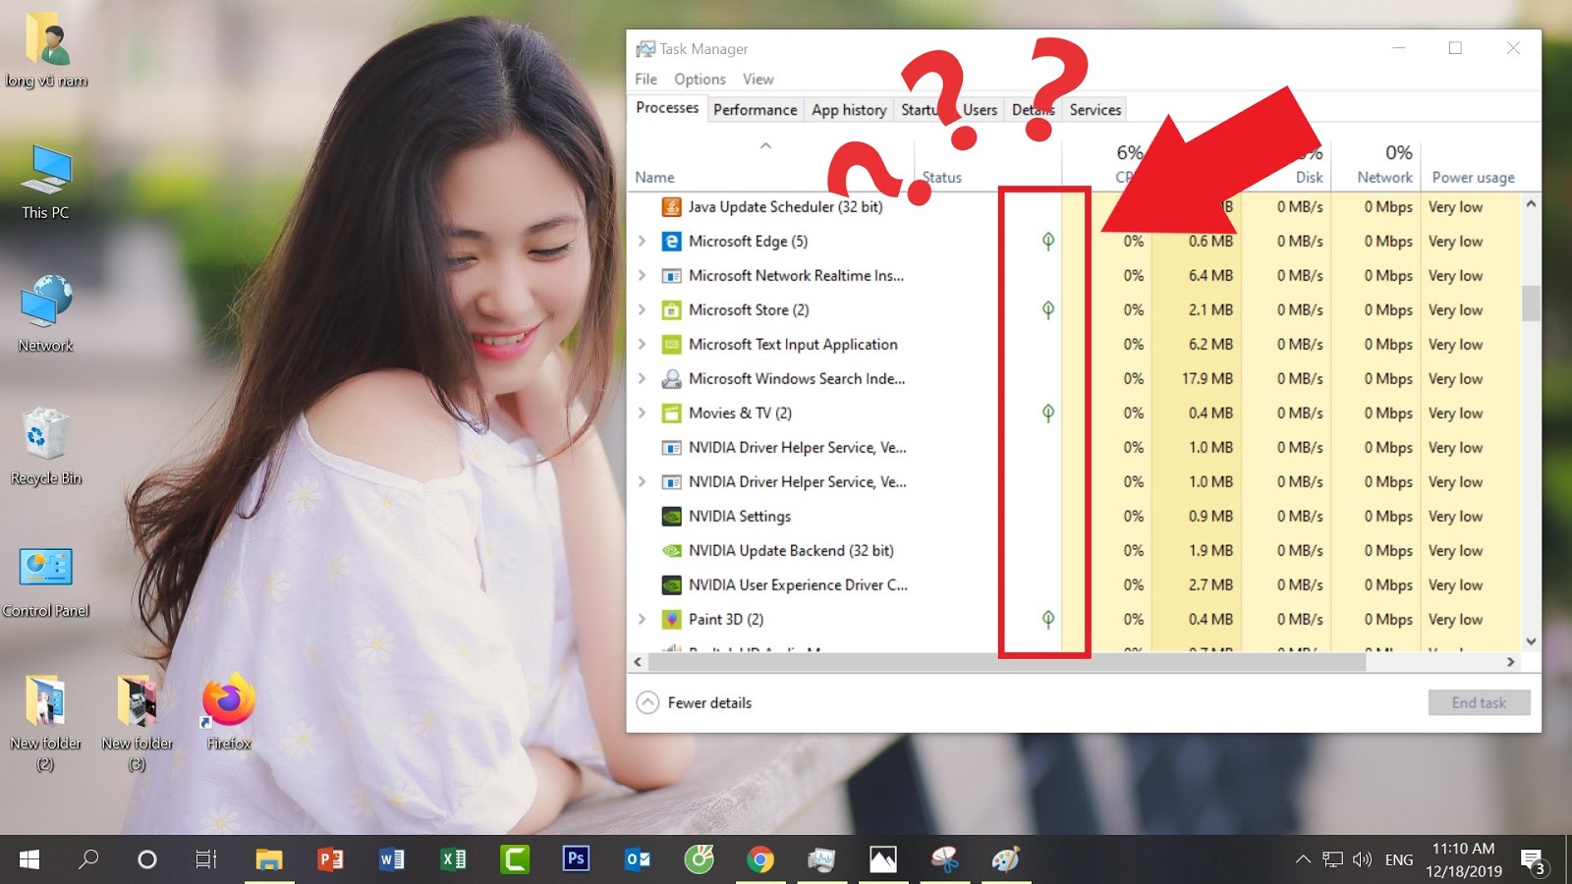Click the horizontal scrollbar thumb
Viewport: 1572px width, 884px height.
(x=1007, y=662)
